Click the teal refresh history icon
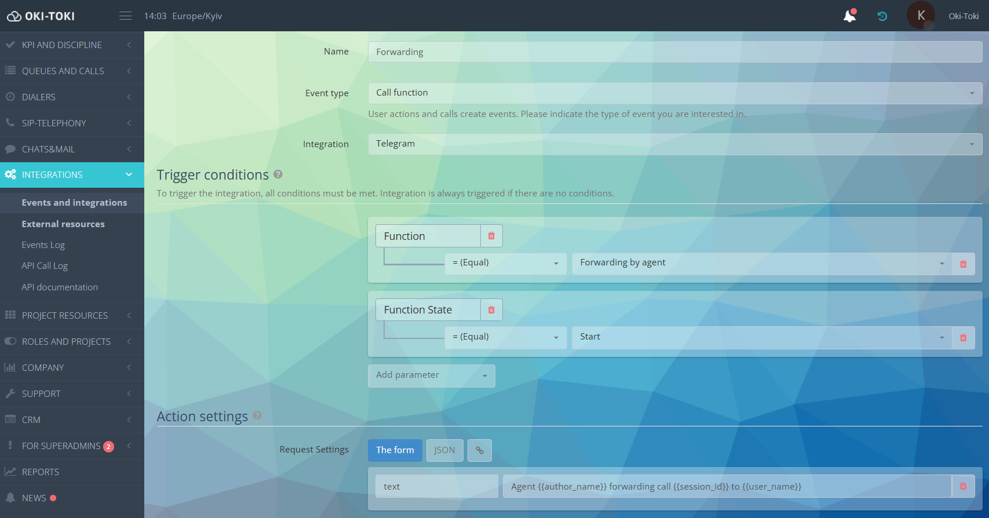The height and width of the screenshot is (518, 989). pyautogui.click(x=882, y=16)
